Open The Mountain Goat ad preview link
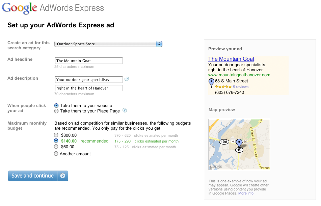The width and height of the screenshot is (321, 206). pyautogui.click(x=231, y=59)
